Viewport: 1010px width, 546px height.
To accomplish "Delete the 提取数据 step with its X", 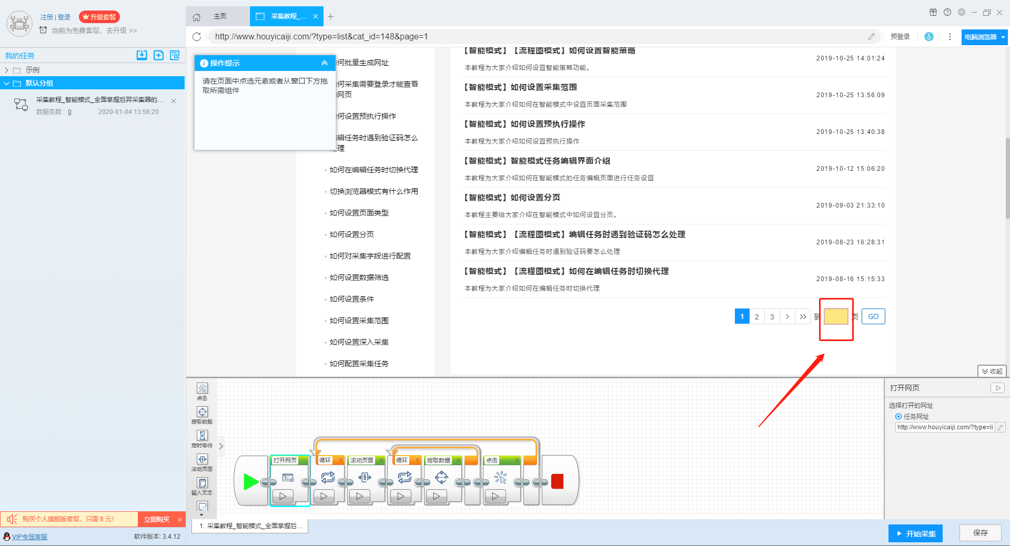I will [x=458, y=460].
